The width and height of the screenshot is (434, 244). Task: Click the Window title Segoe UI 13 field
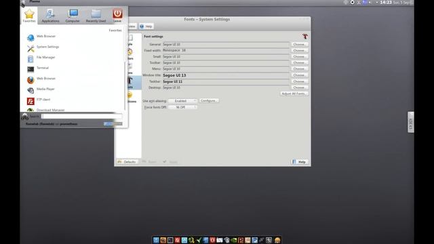[226, 75]
